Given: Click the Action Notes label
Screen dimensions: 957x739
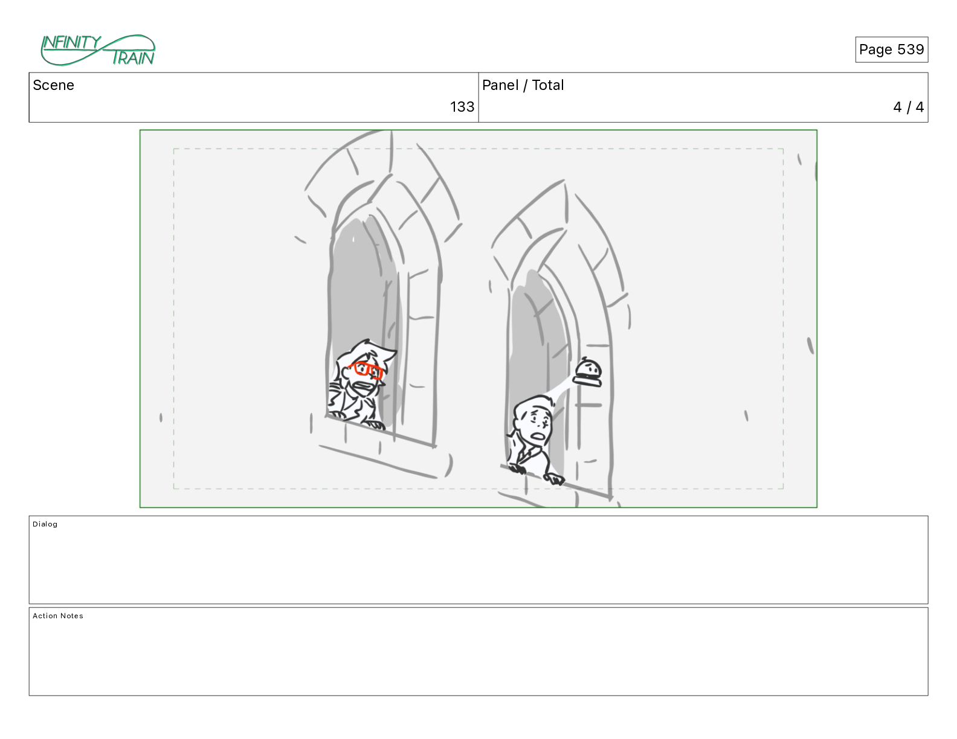Looking at the screenshot, I should (x=58, y=616).
